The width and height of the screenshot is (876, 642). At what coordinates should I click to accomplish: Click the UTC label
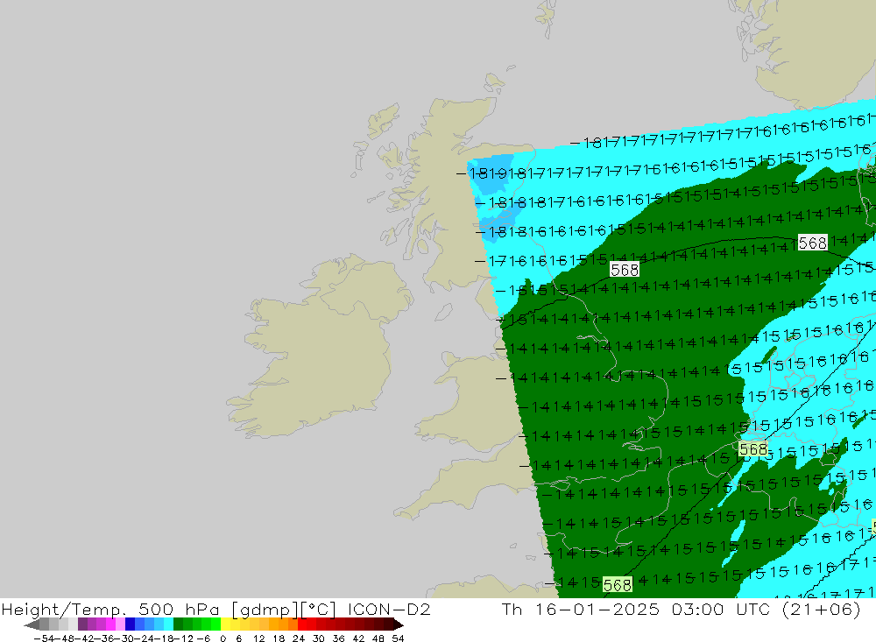753,610
